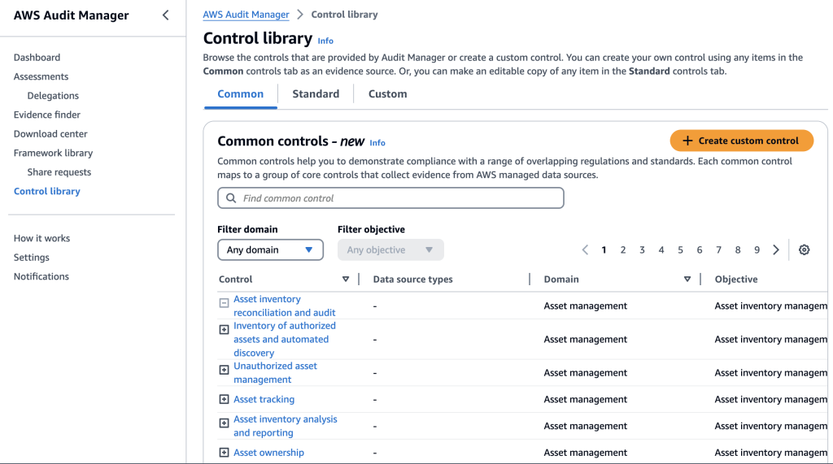Switch to the Standard tab
Viewport: 833px width, 464px height.
click(x=316, y=94)
